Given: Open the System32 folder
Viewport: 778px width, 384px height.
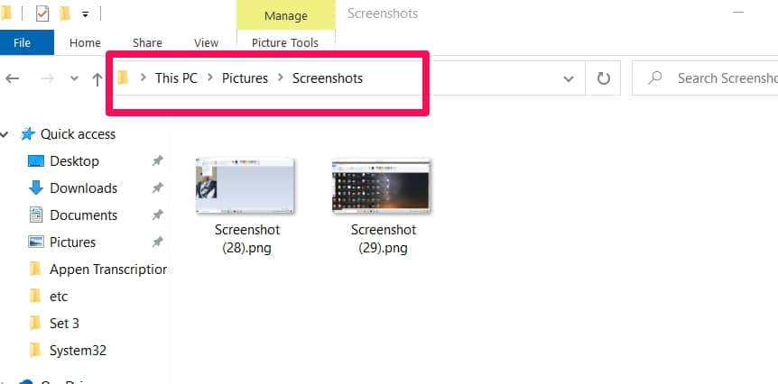Looking at the screenshot, I should coord(78,351).
